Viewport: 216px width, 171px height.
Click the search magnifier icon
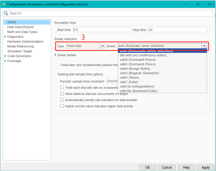click(x=6, y=13)
